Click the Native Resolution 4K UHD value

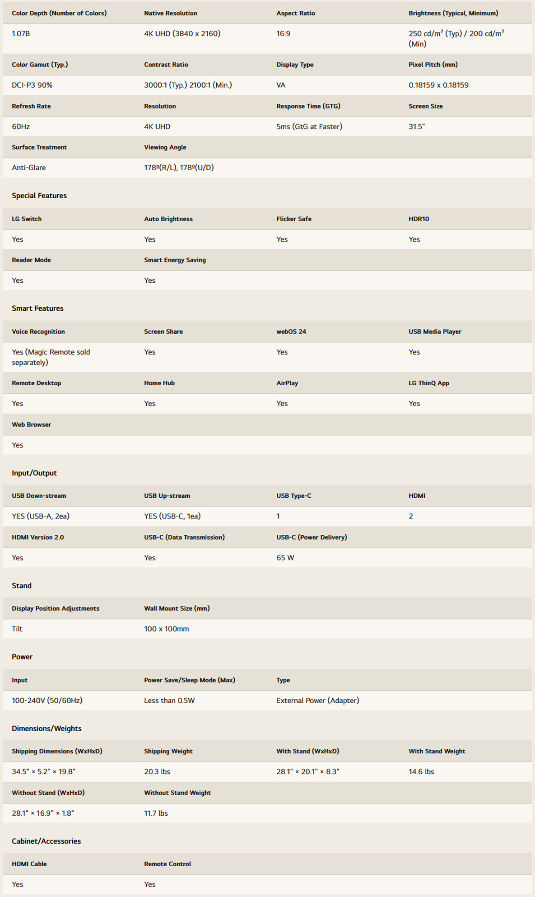click(182, 34)
